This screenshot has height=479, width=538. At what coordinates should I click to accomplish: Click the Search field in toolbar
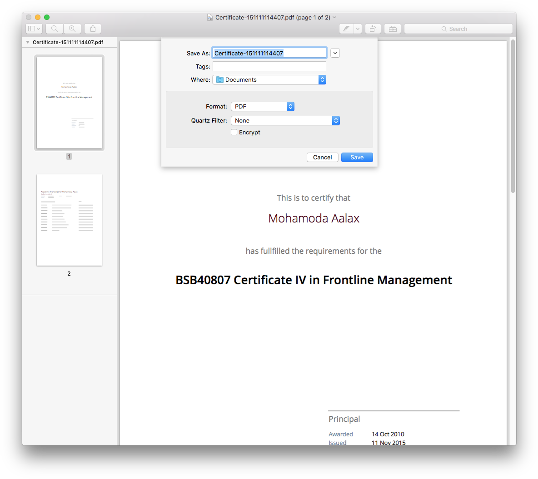[458, 29]
